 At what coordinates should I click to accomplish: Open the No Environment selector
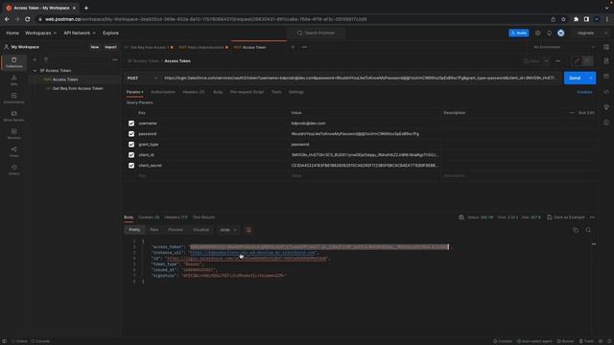[x=563, y=47]
